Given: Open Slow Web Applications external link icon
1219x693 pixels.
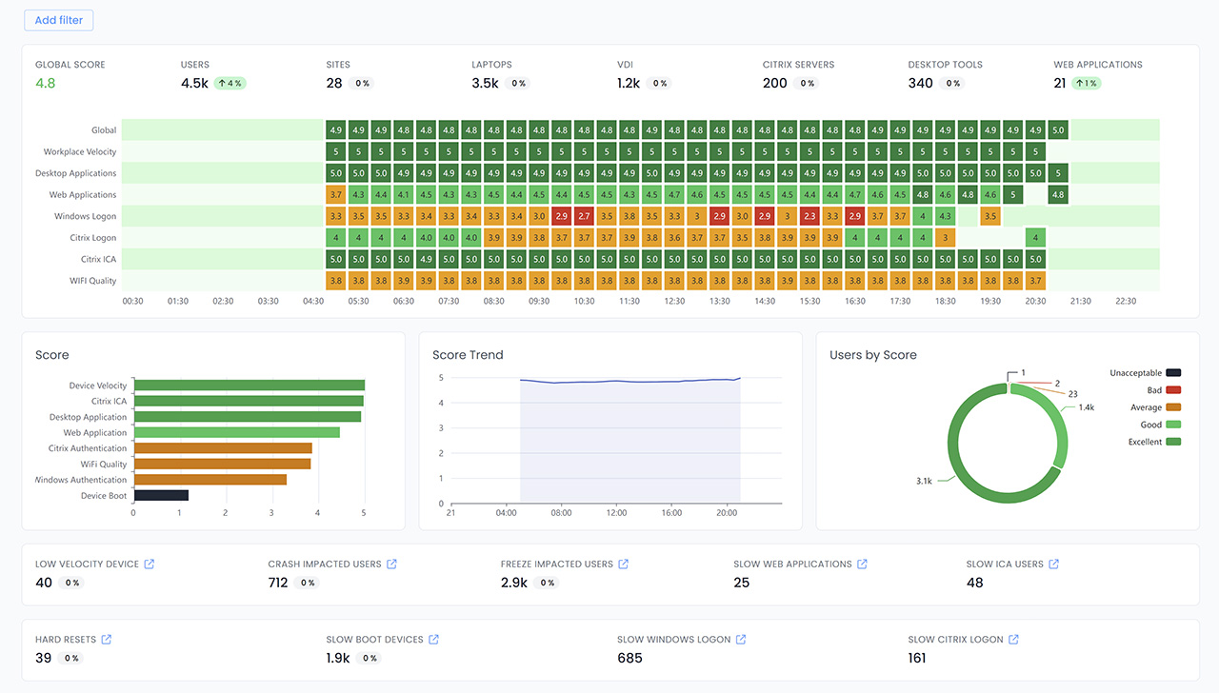Looking at the screenshot, I should pyautogui.click(x=862, y=564).
